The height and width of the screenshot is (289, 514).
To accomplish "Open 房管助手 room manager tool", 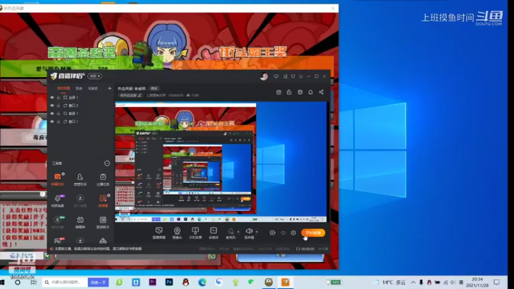I will [80, 180].
